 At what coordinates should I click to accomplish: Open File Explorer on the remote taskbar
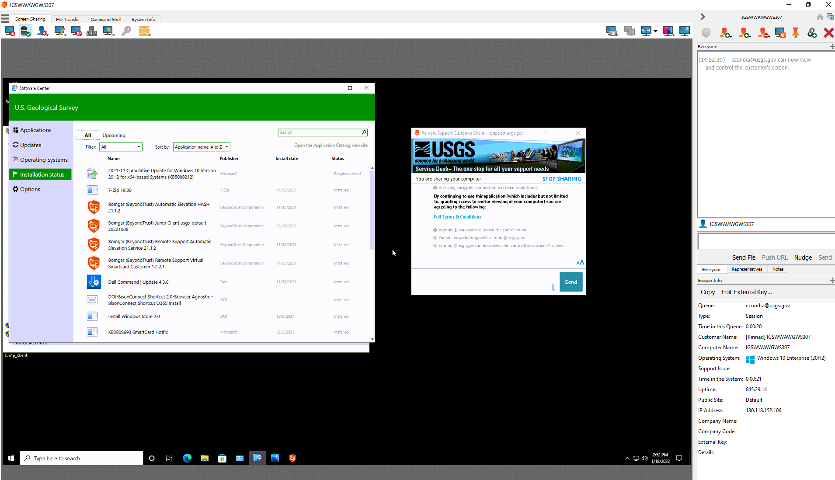[205, 458]
